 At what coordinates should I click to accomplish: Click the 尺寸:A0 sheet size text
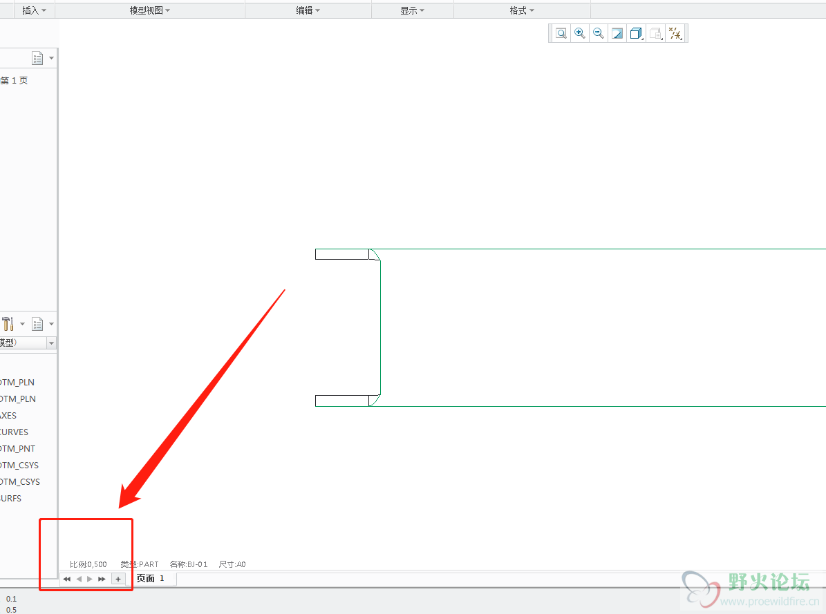pos(232,564)
